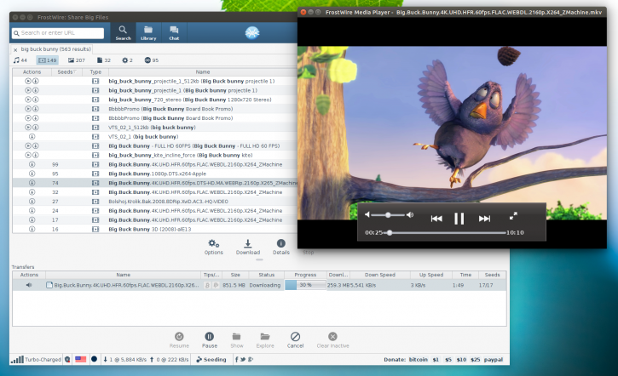Select the downloading Big.Buck.Bunny transfer row

(259, 285)
